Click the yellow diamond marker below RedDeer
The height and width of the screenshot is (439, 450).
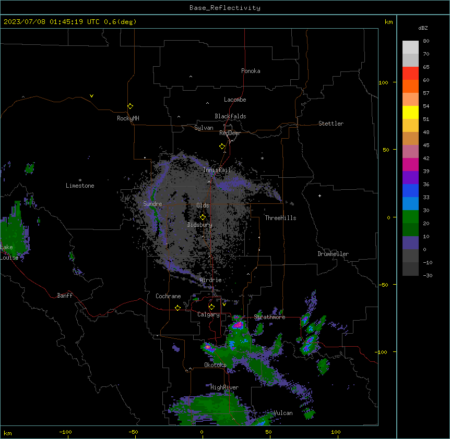tap(222, 147)
